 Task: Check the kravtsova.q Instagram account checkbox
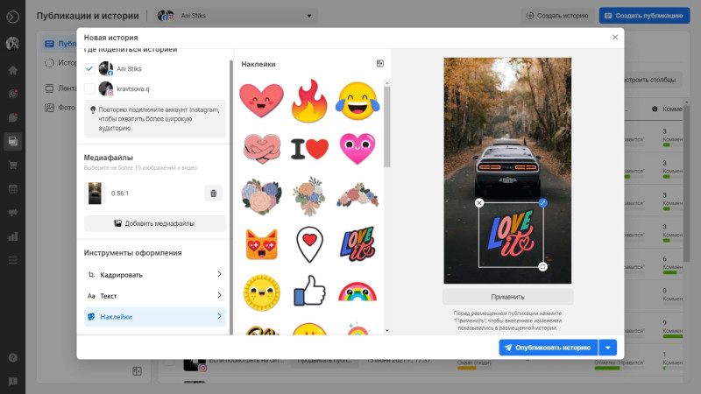coord(89,88)
